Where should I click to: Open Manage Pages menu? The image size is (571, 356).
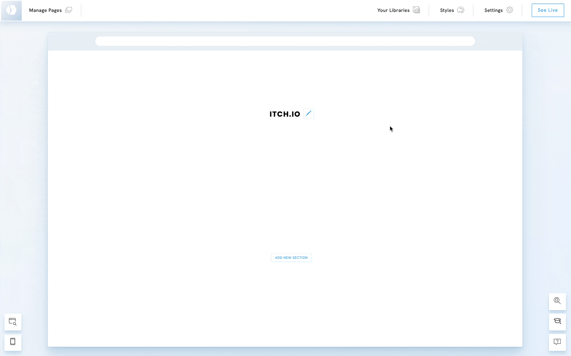point(45,10)
